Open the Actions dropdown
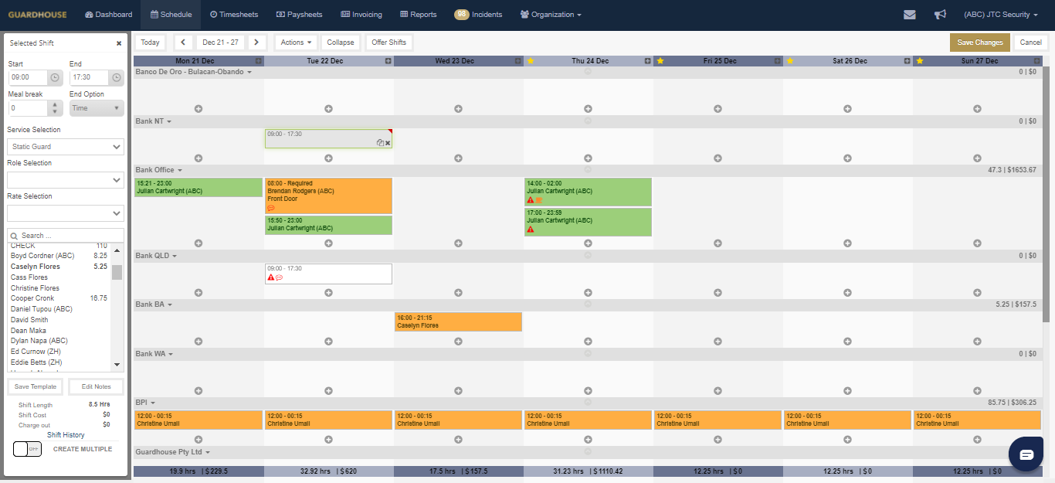1055x483 pixels. [x=297, y=43]
